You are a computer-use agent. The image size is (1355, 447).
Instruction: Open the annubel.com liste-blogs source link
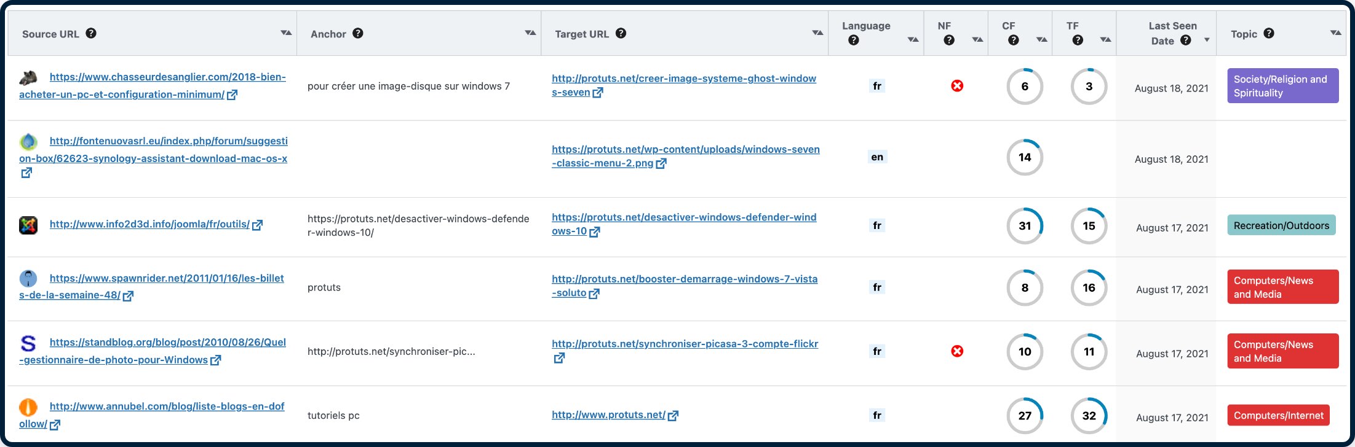coord(151,415)
